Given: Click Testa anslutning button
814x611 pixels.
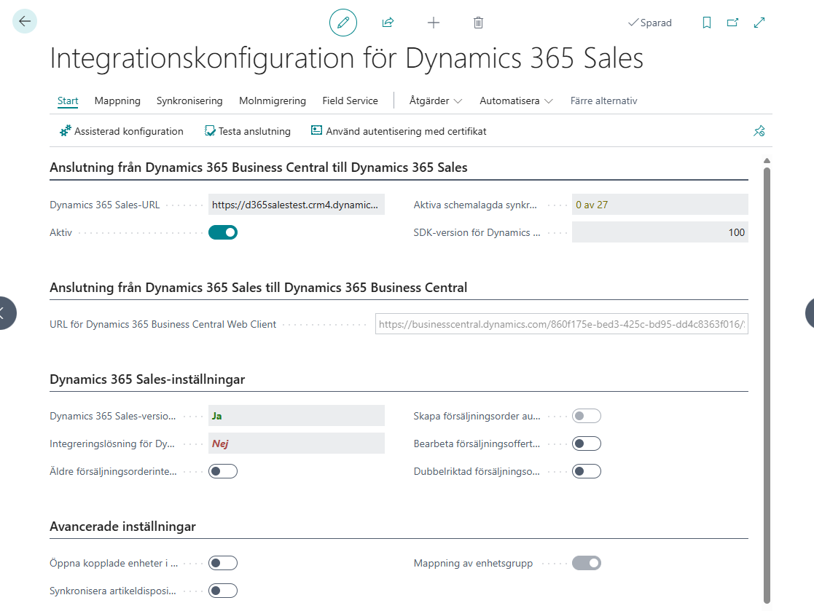Looking at the screenshot, I should 248,132.
